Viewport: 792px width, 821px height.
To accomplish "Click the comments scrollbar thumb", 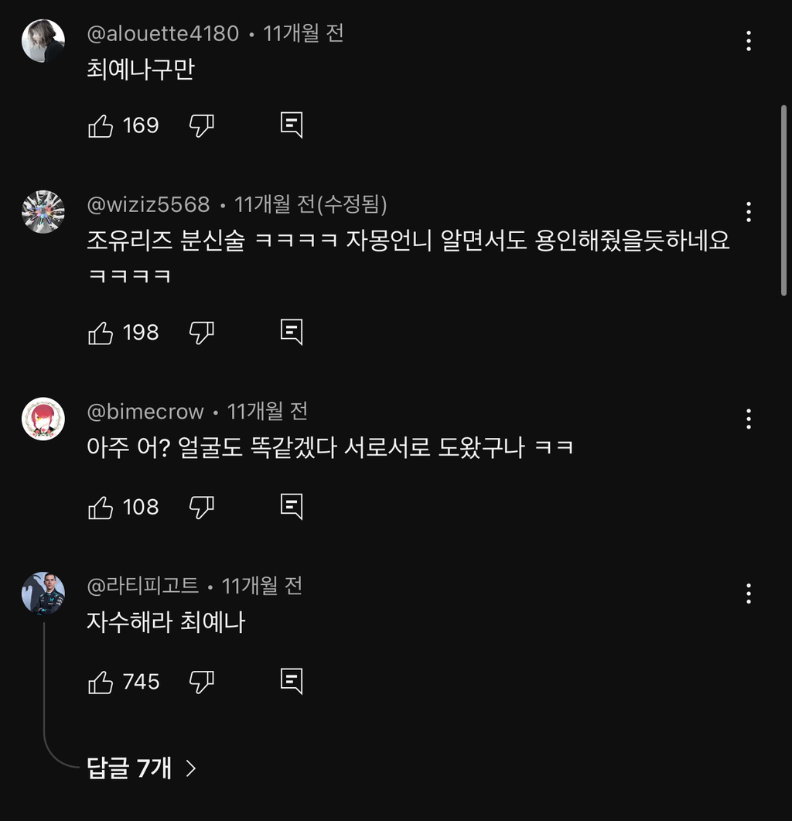I will pos(783,200).
